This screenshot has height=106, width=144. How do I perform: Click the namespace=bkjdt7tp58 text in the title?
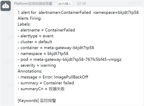pyautogui.click(x=116, y=12)
